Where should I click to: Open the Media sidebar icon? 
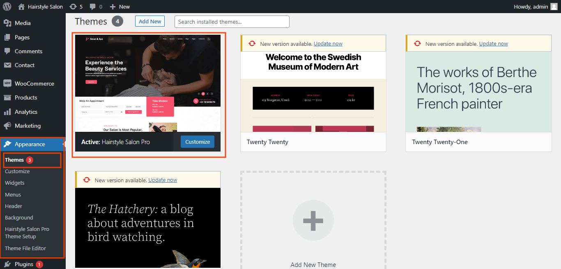coord(7,23)
